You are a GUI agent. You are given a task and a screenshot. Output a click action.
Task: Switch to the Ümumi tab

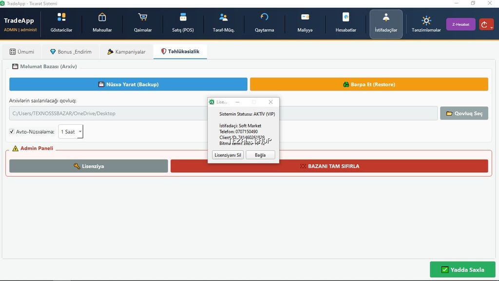click(x=22, y=51)
